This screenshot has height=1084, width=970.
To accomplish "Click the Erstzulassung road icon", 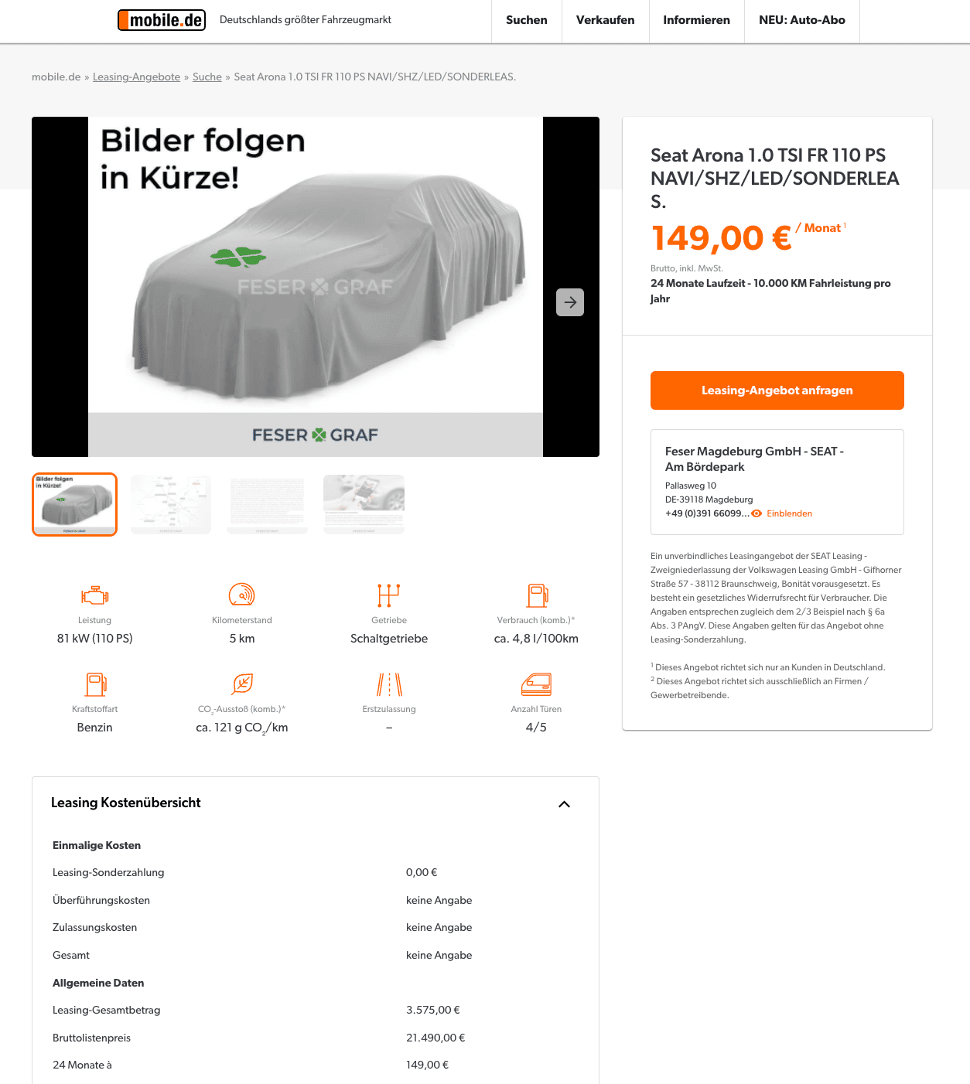I will coord(389,684).
